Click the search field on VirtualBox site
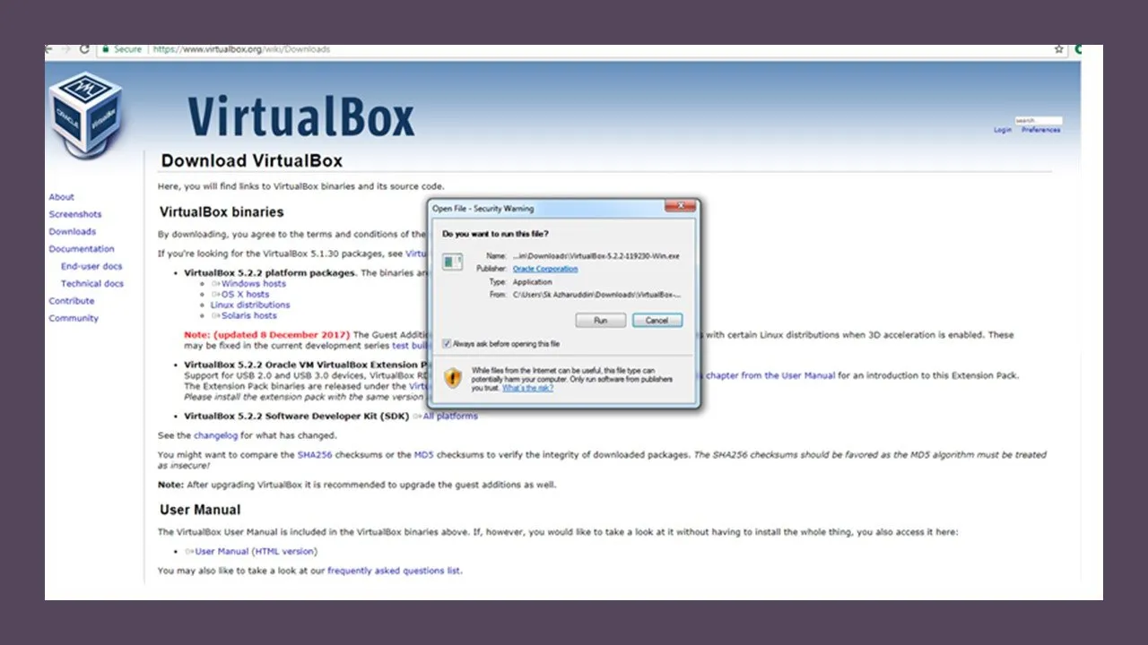This screenshot has width=1148, height=645. (1039, 120)
